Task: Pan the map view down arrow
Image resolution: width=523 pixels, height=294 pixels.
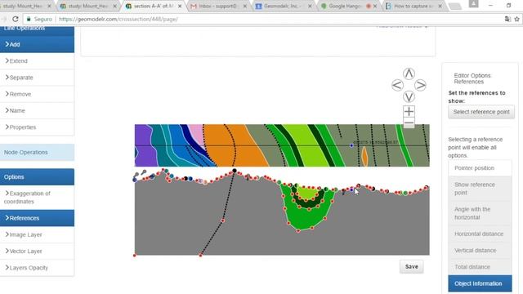Action: click(409, 97)
